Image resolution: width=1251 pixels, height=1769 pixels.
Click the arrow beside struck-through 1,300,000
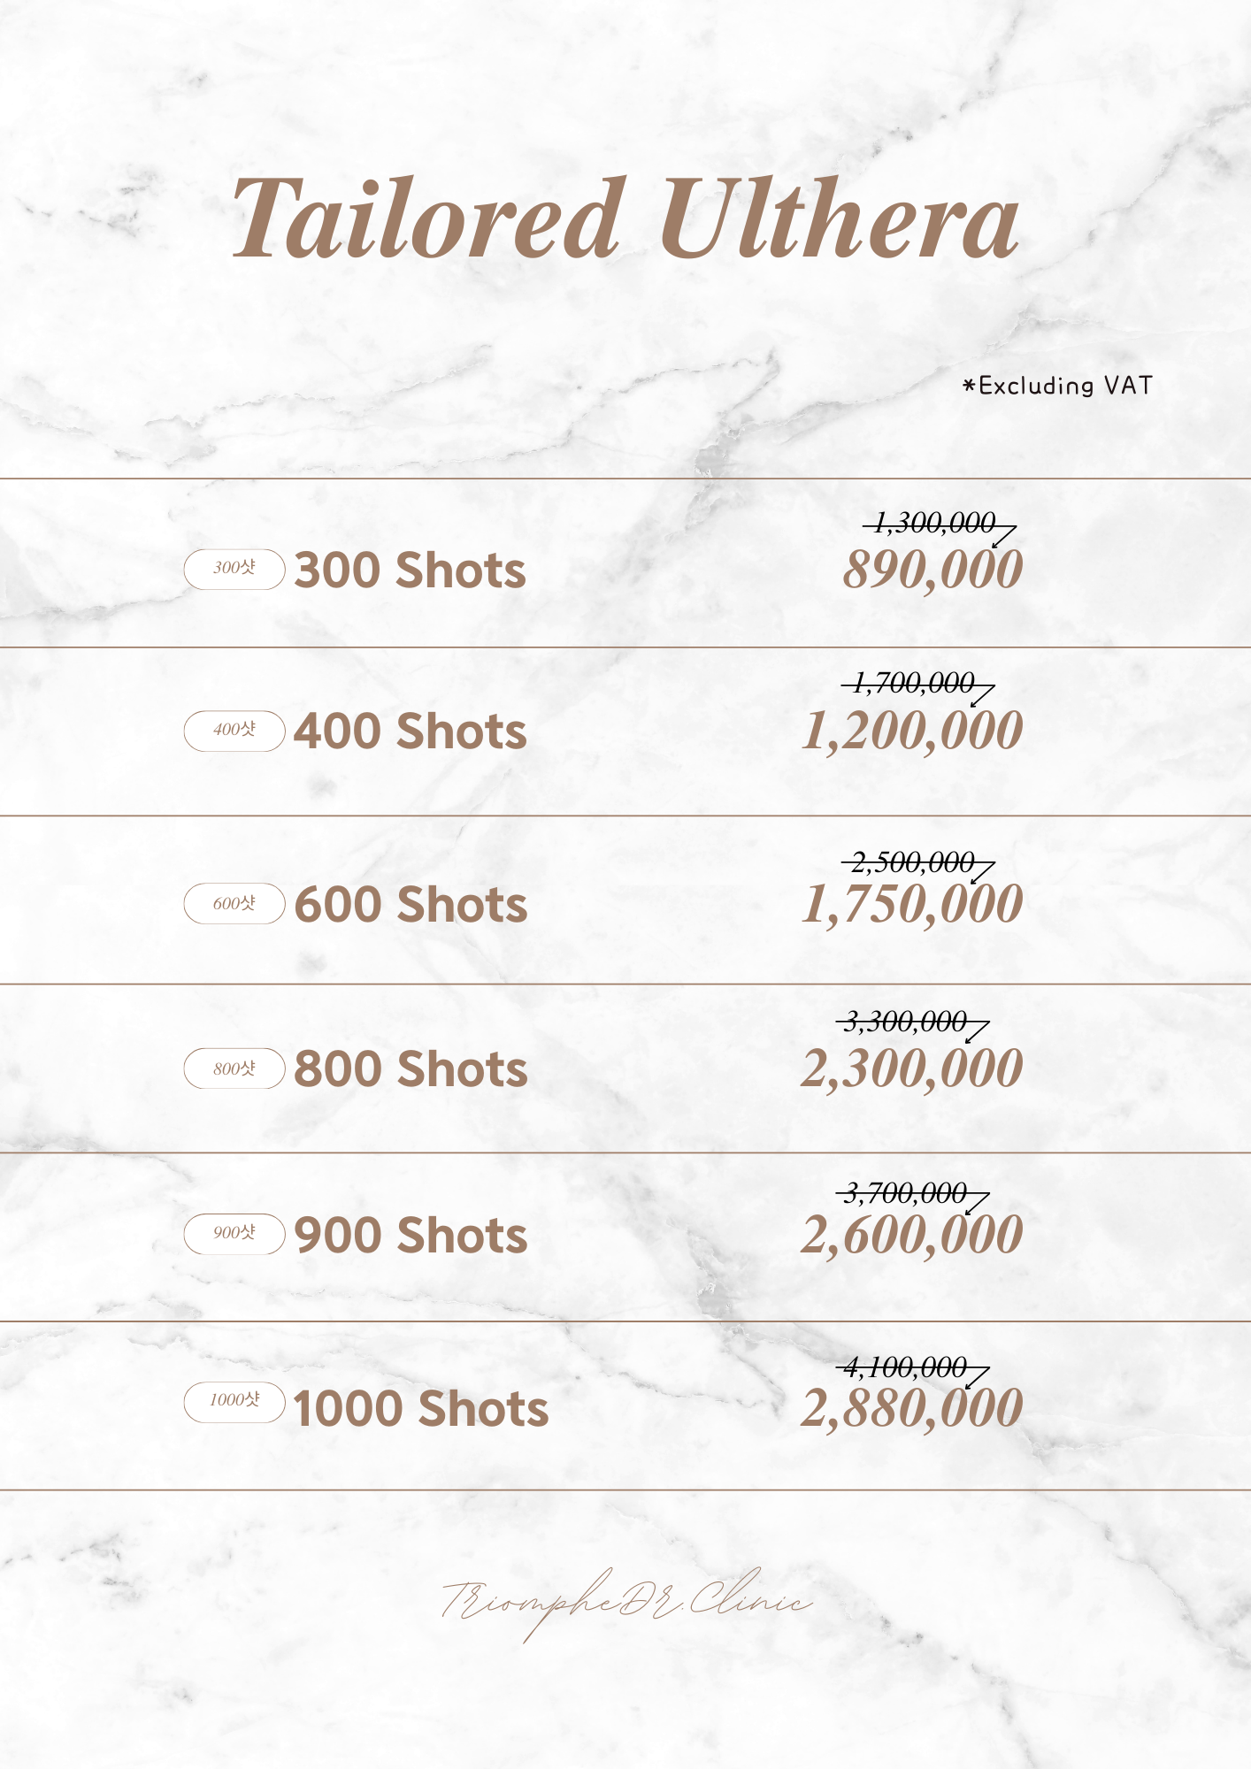pyautogui.click(x=1004, y=535)
